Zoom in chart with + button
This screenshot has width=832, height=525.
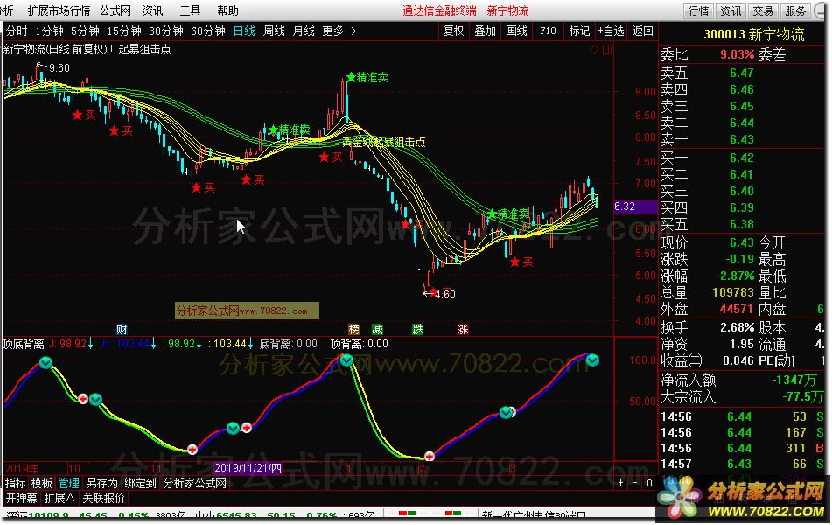621,482
